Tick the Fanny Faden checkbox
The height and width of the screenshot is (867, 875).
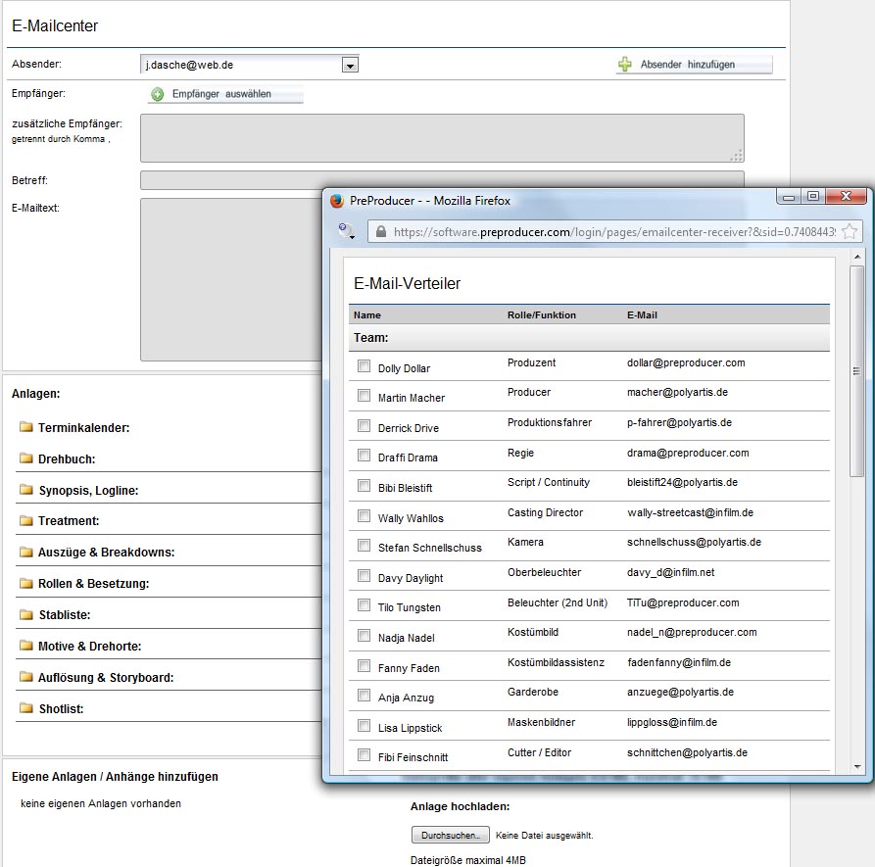point(364,665)
